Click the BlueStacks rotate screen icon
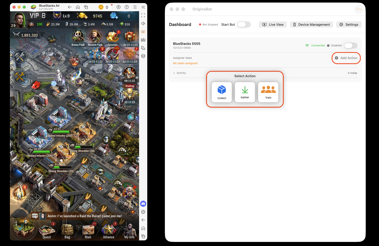379x246 pixels. pyautogui.click(x=143, y=48)
